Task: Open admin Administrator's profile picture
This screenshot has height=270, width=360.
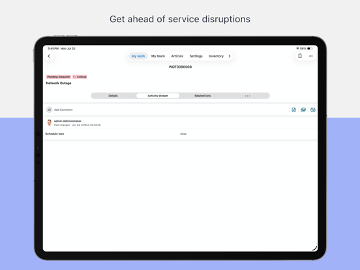Action: [x=49, y=123]
